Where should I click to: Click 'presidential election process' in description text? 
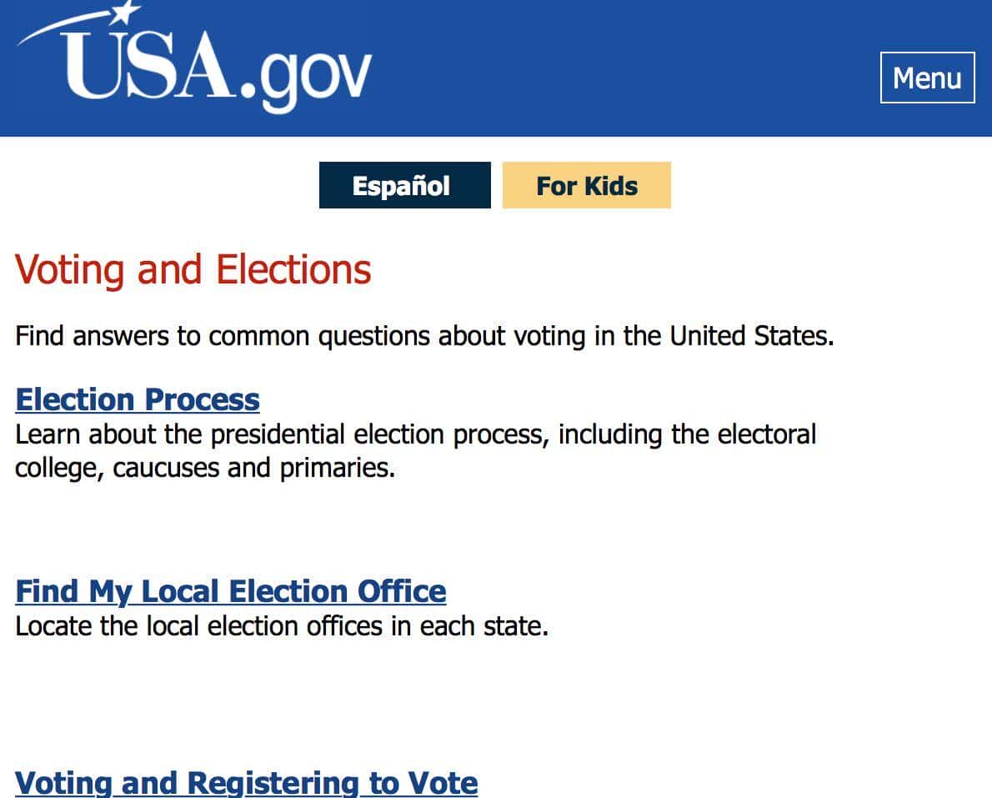coord(379,434)
